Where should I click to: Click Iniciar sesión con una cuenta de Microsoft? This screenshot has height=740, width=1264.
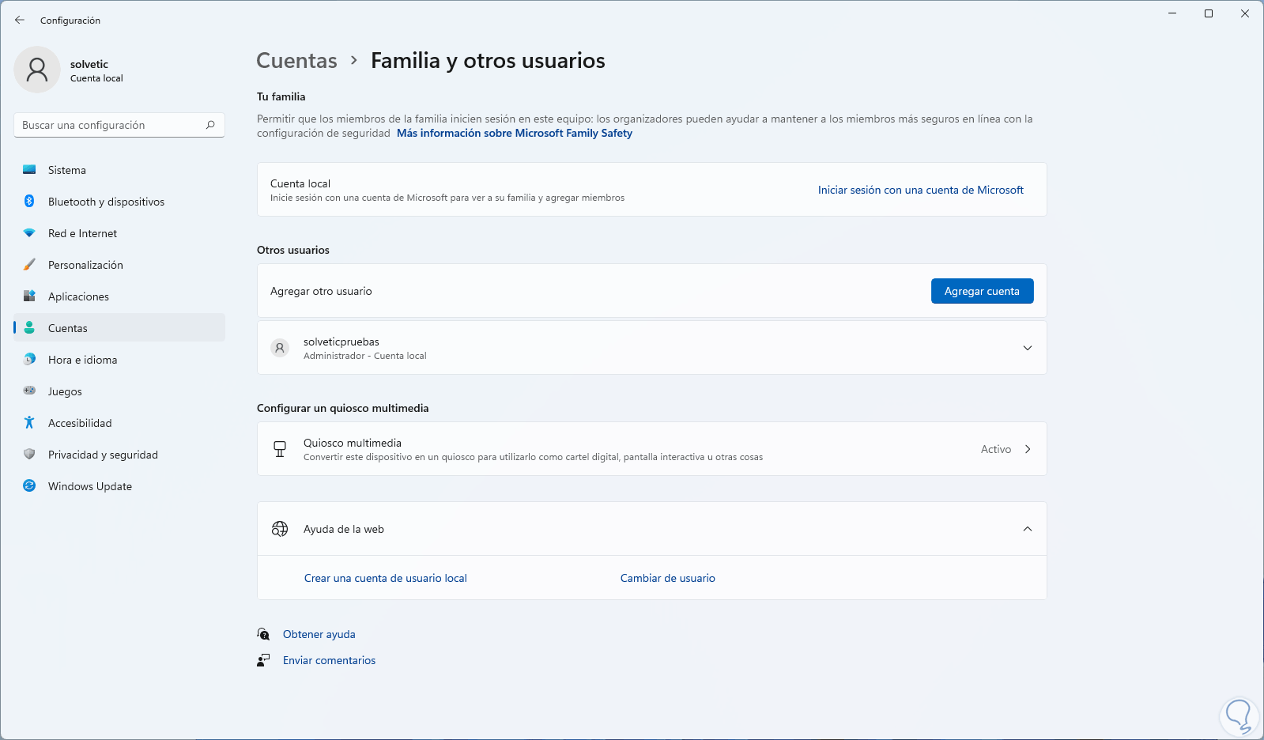point(920,190)
